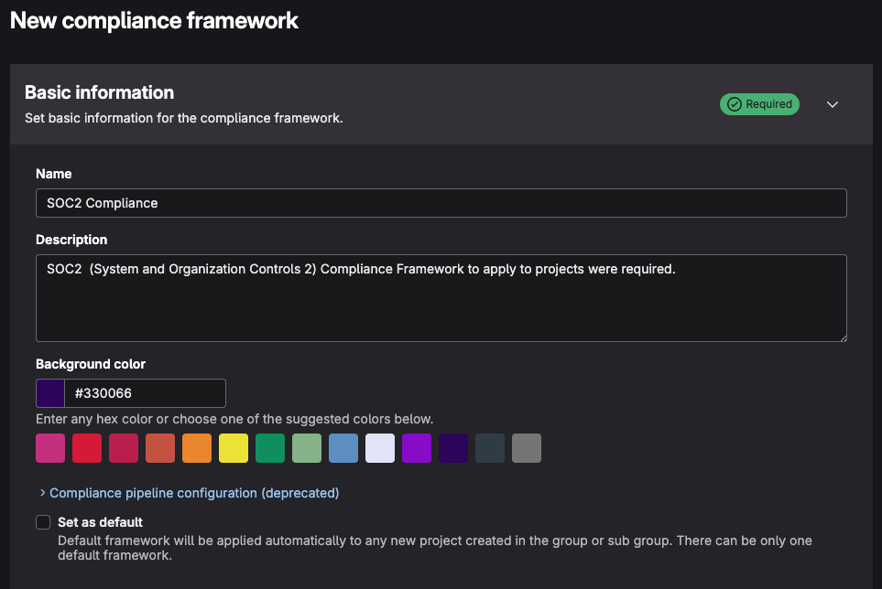Choose the lavender-white suggested color swatch

click(x=380, y=448)
